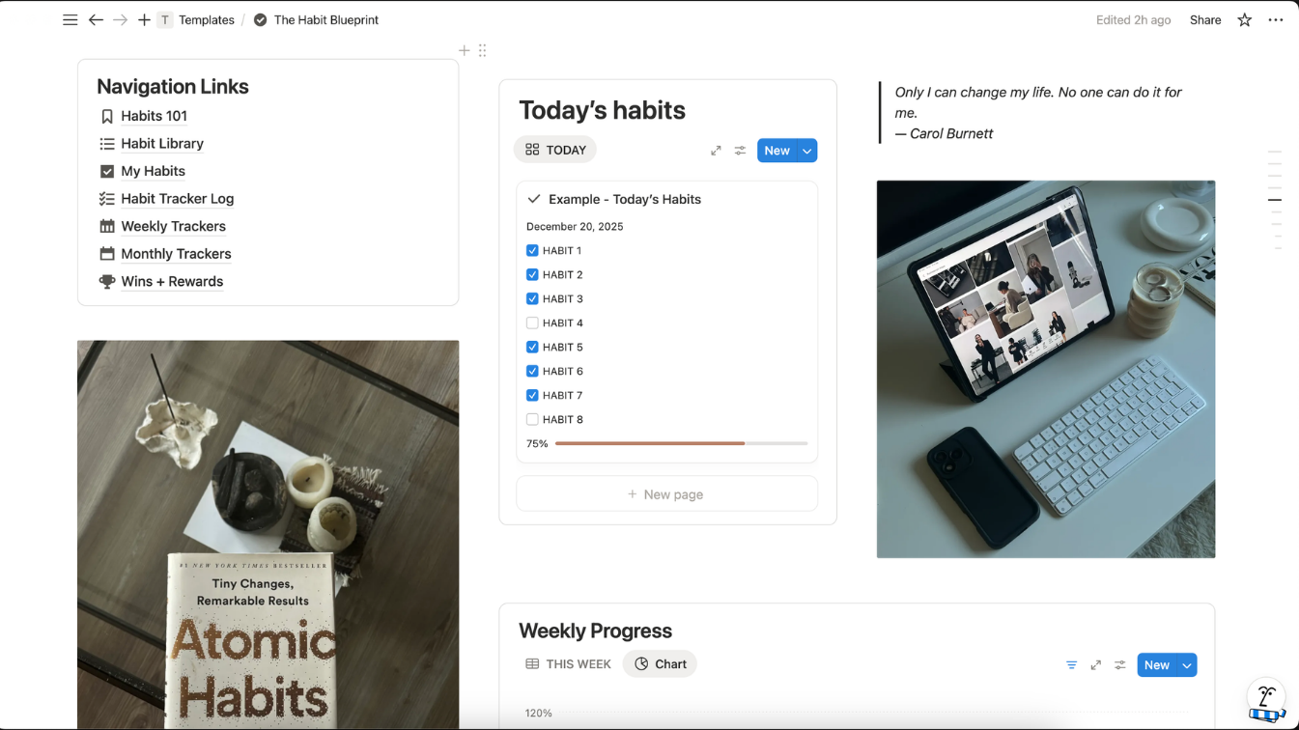The height and width of the screenshot is (730, 1299).
Task: Open the Atomic Habits book image
Action: (268, 535)
